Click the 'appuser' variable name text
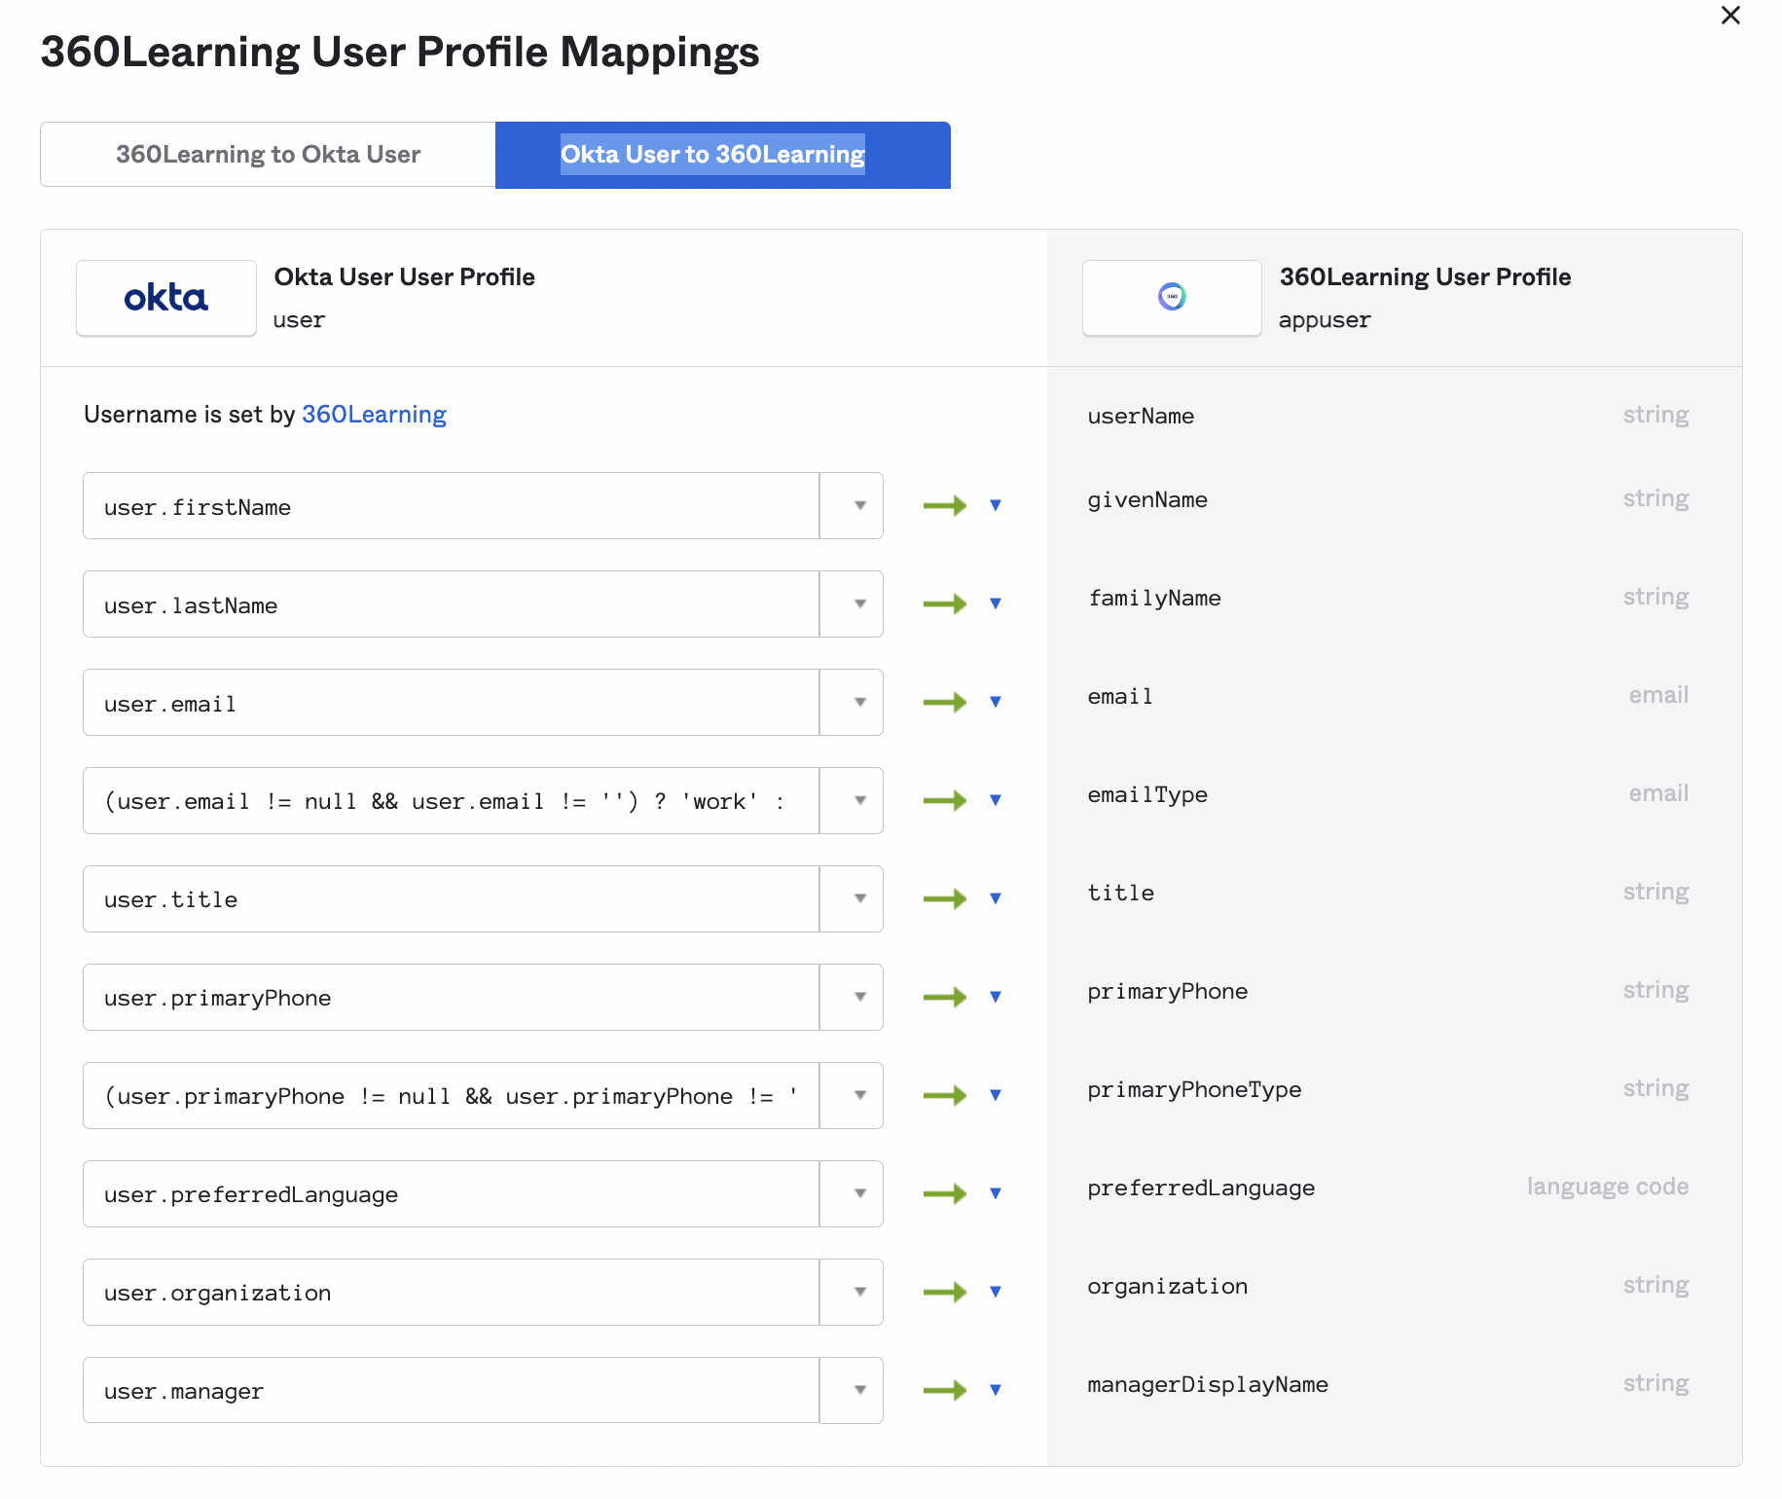Viewport: 1782px width, 1499px height. click(x=1325, y=320)
